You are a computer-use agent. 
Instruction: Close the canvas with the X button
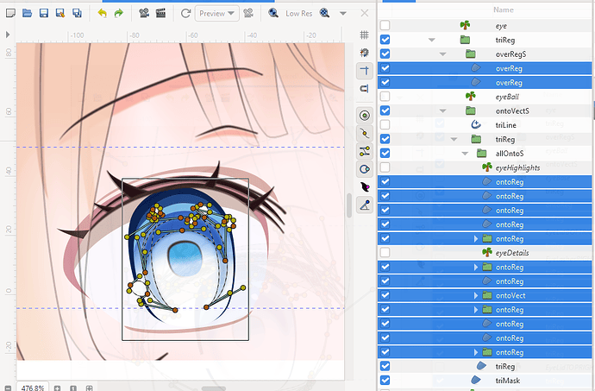364,13
